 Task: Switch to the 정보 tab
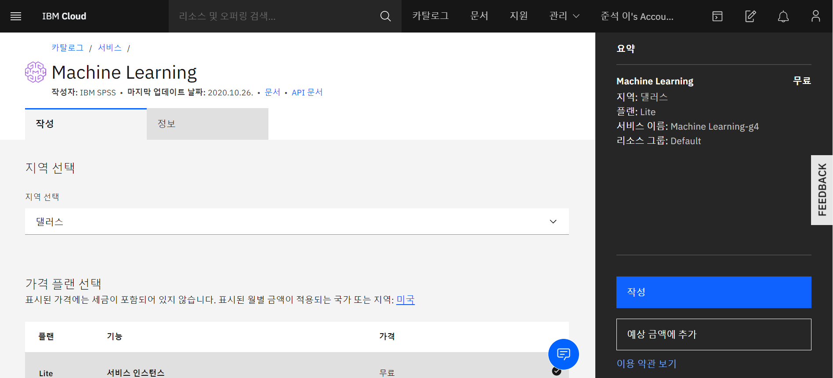coord(207,124)
